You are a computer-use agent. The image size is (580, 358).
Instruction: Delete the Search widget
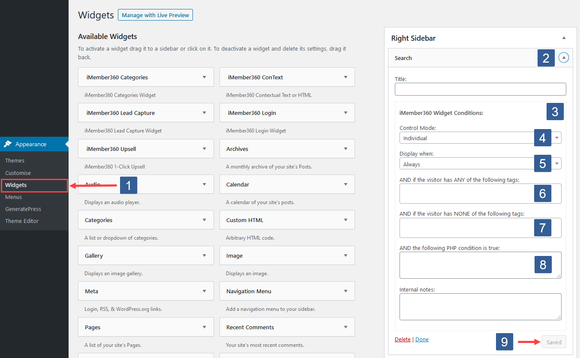pos(402,339)
